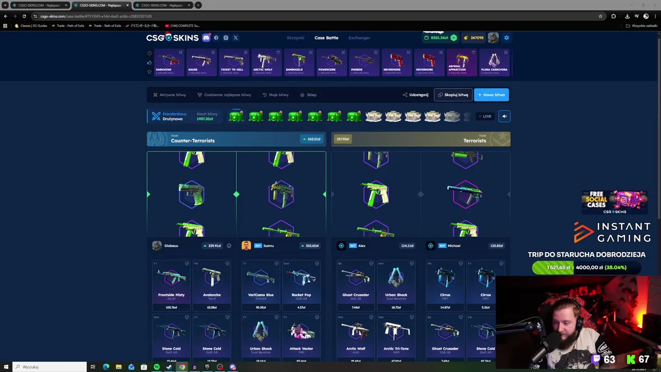Image resolution: width=661 pixels, height=372 pixels.
Task: Click the first green case in the battle row
Action: tap(236, 116)
